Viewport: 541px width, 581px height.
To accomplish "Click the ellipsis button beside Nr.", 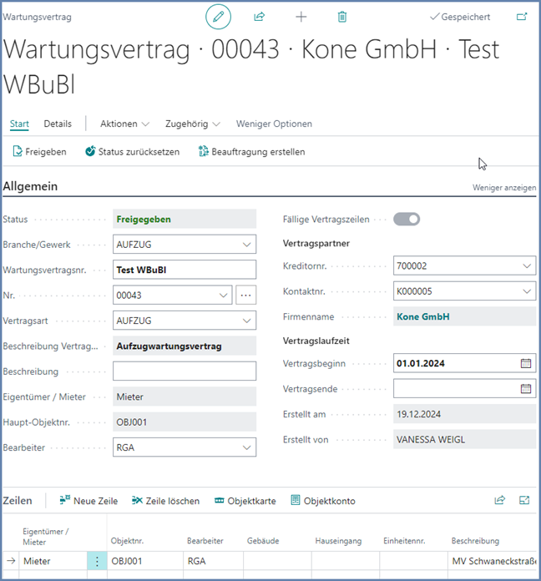I will (x=245, y=296).
